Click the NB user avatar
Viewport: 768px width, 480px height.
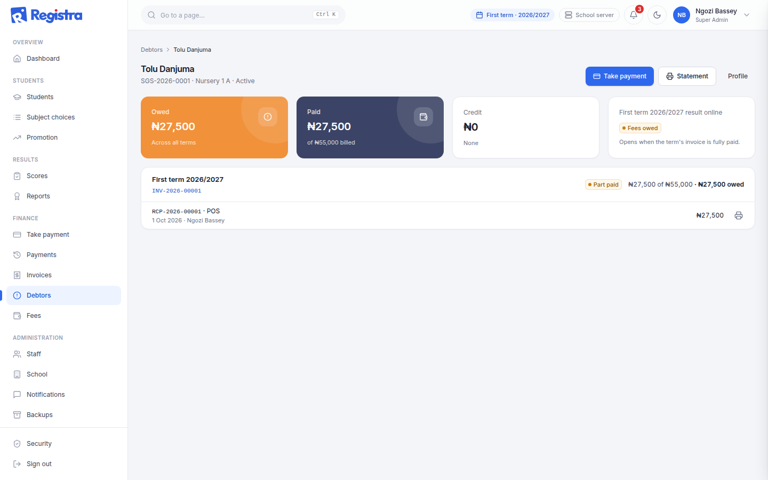(682, 15)
